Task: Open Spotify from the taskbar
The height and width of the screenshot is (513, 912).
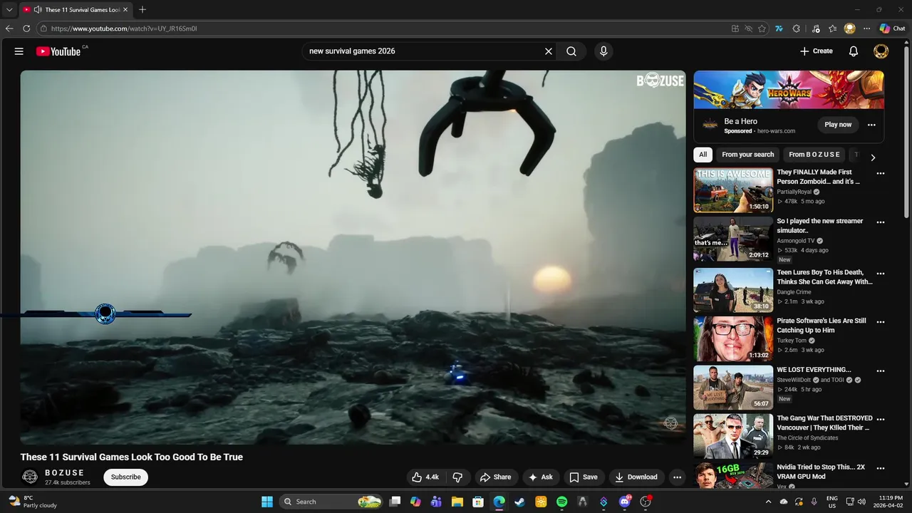Action: (x=561, y=502)
